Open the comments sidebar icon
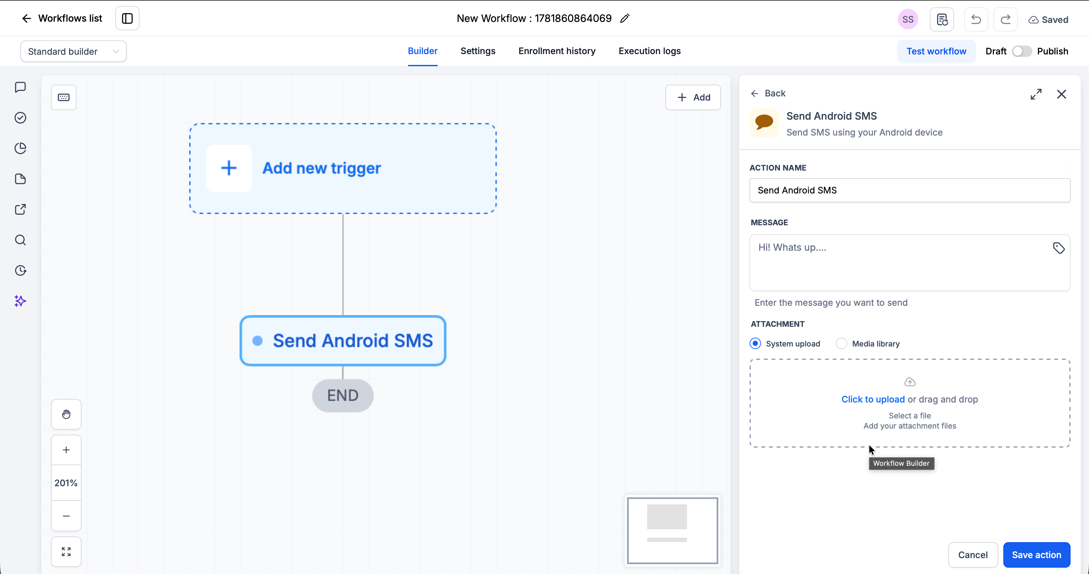 point(20,87)
